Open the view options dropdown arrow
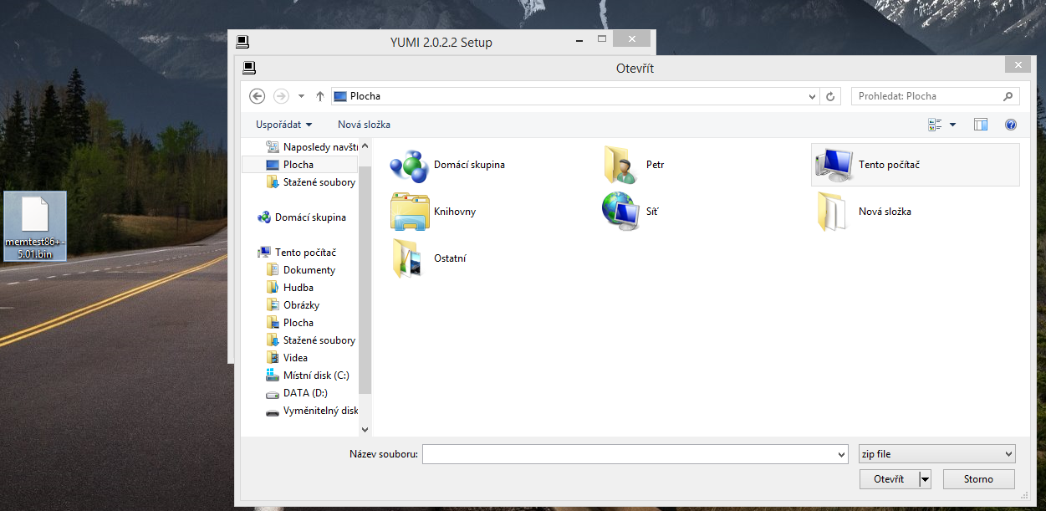Viewport: 1046px width, 511px height. tap(952, 125)
